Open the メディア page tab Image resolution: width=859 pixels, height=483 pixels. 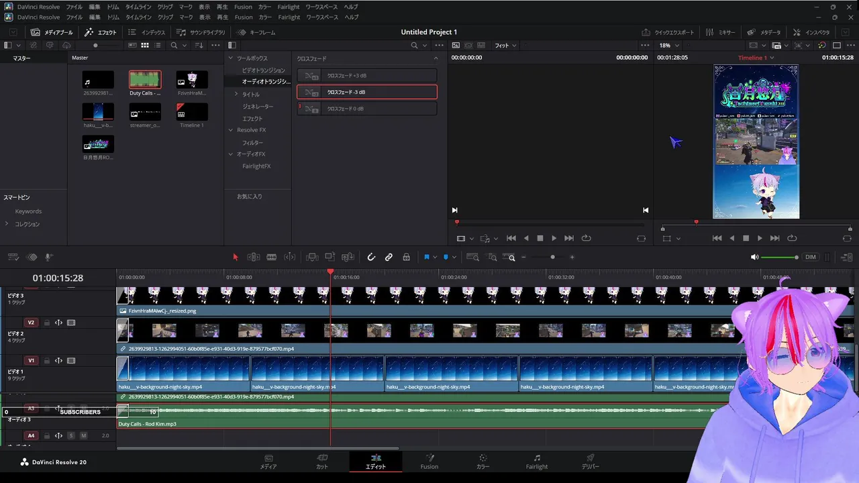pos(268,462)
